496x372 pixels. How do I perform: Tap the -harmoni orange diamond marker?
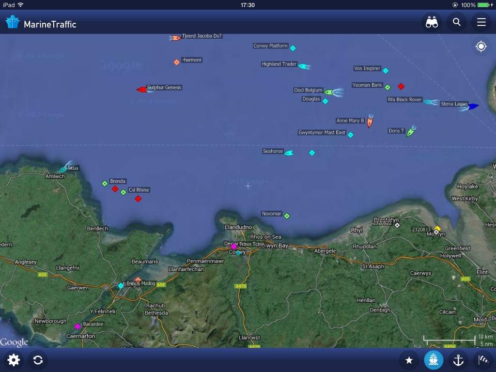(x=177, y=62)
